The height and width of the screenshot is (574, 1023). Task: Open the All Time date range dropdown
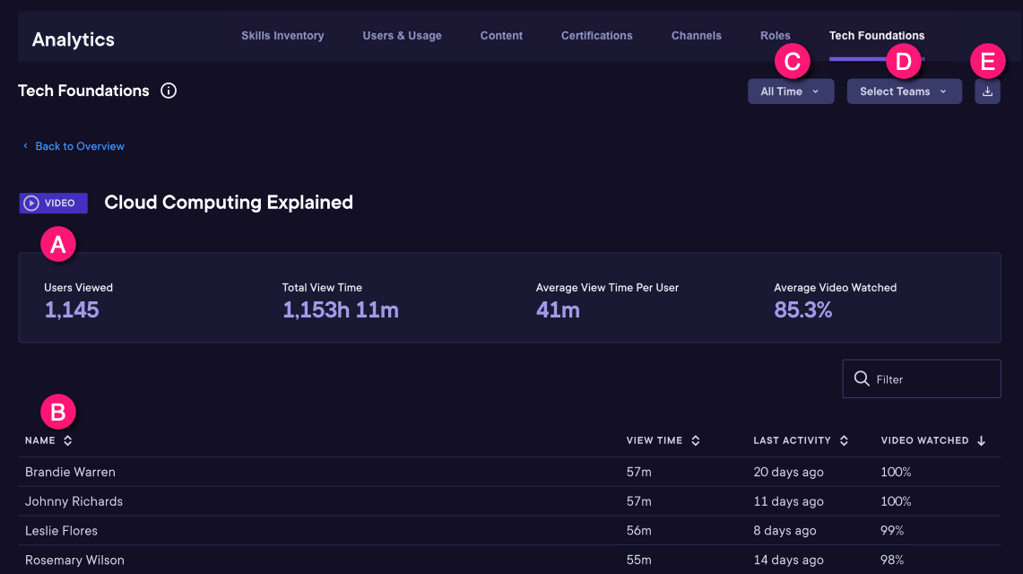coord(790,91)
